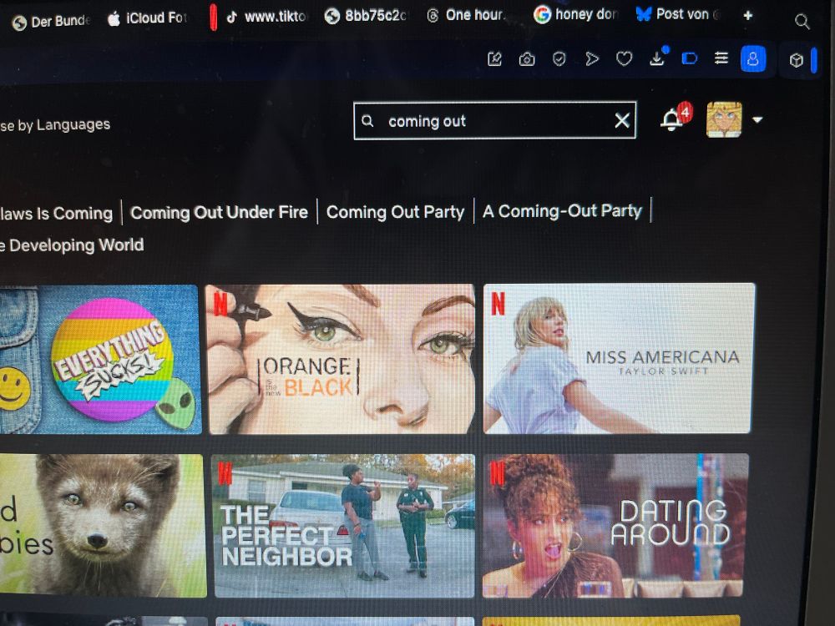Open the downloads icon in toolbar
Image resolution: width=835 pixels, height=626 pixels.
(x=658, y=57)
